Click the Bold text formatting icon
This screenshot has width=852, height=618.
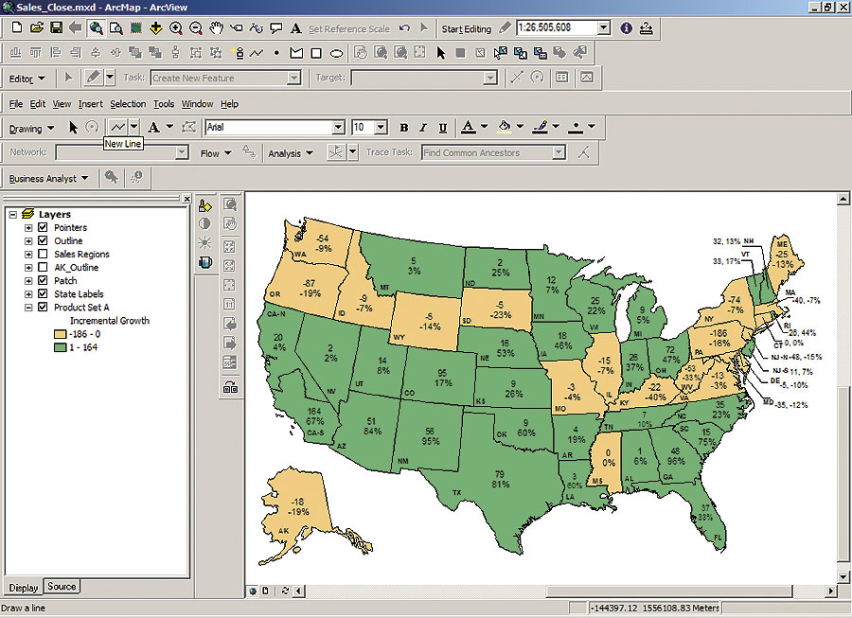pyautogui.click(x=404, y=127)
